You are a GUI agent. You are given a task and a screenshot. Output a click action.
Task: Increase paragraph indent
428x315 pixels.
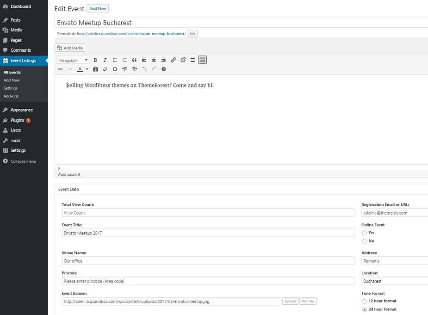point(134,69)
